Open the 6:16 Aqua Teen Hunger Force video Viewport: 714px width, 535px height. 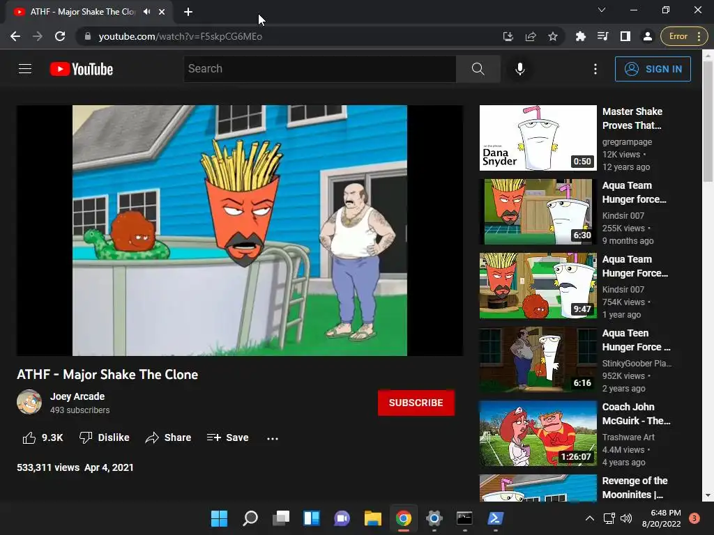(538, 359)
